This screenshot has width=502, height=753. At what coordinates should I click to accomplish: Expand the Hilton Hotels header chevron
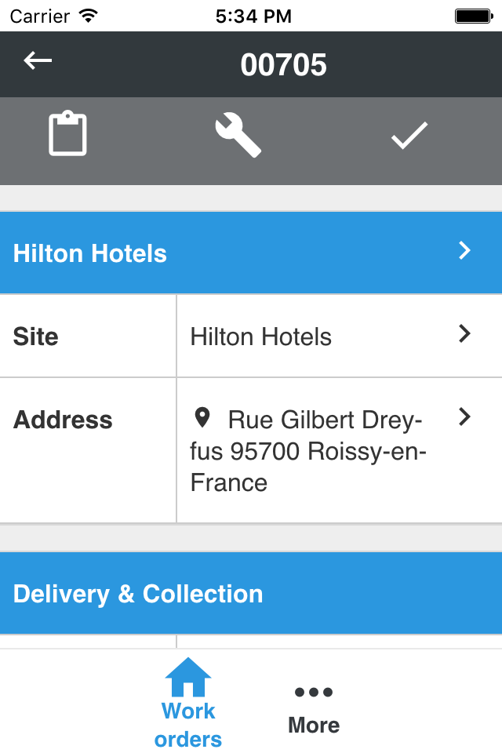pyautogui.click(x=464, y=250)
